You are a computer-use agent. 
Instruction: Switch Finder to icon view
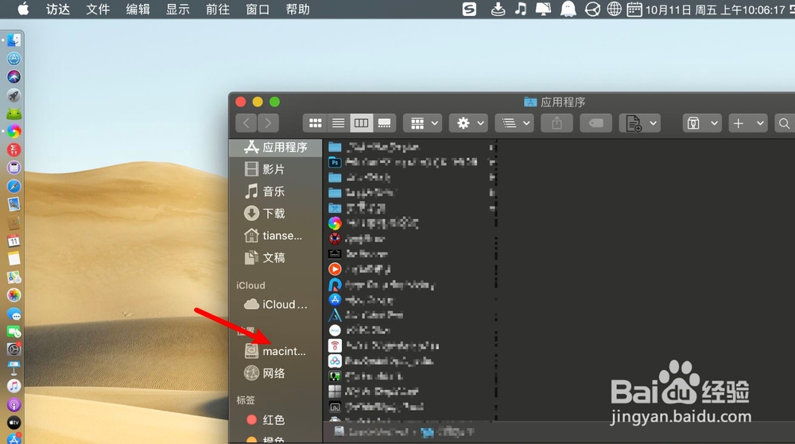tap(315, 123)
